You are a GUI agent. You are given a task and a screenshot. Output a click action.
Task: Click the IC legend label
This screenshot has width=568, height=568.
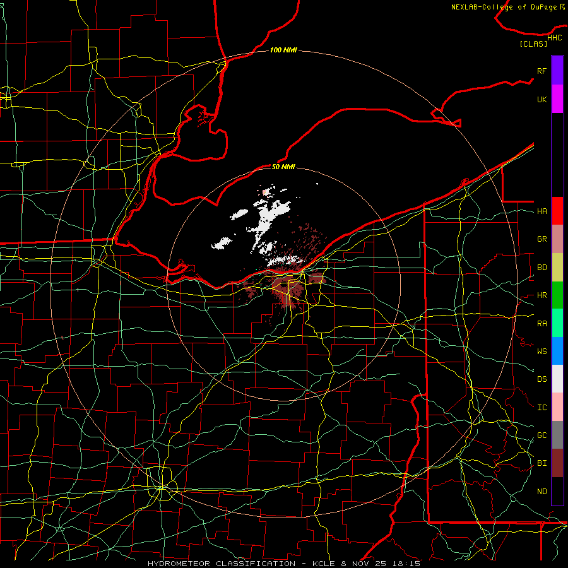[541, 408]
